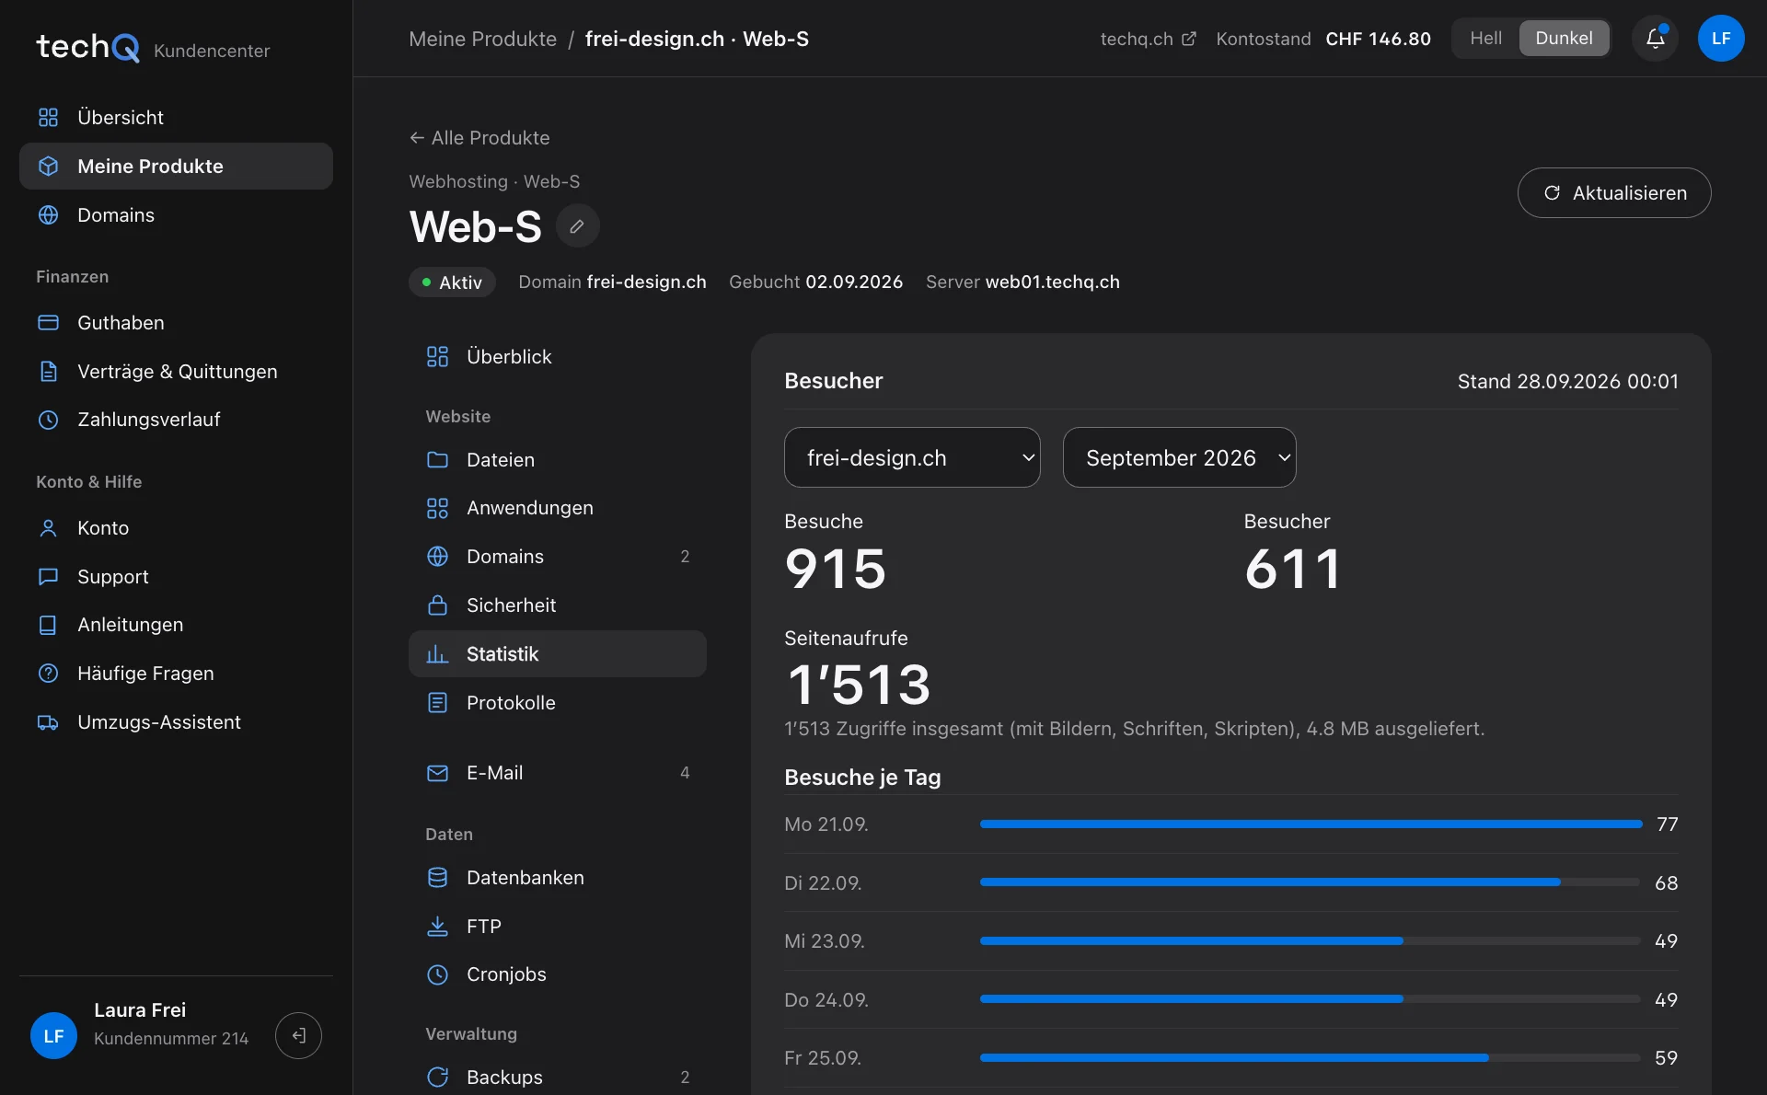The height and width of the screenshot is (1095, 1767).
Task: Click the Datenbanken database icon
Action: pos(437,878)
